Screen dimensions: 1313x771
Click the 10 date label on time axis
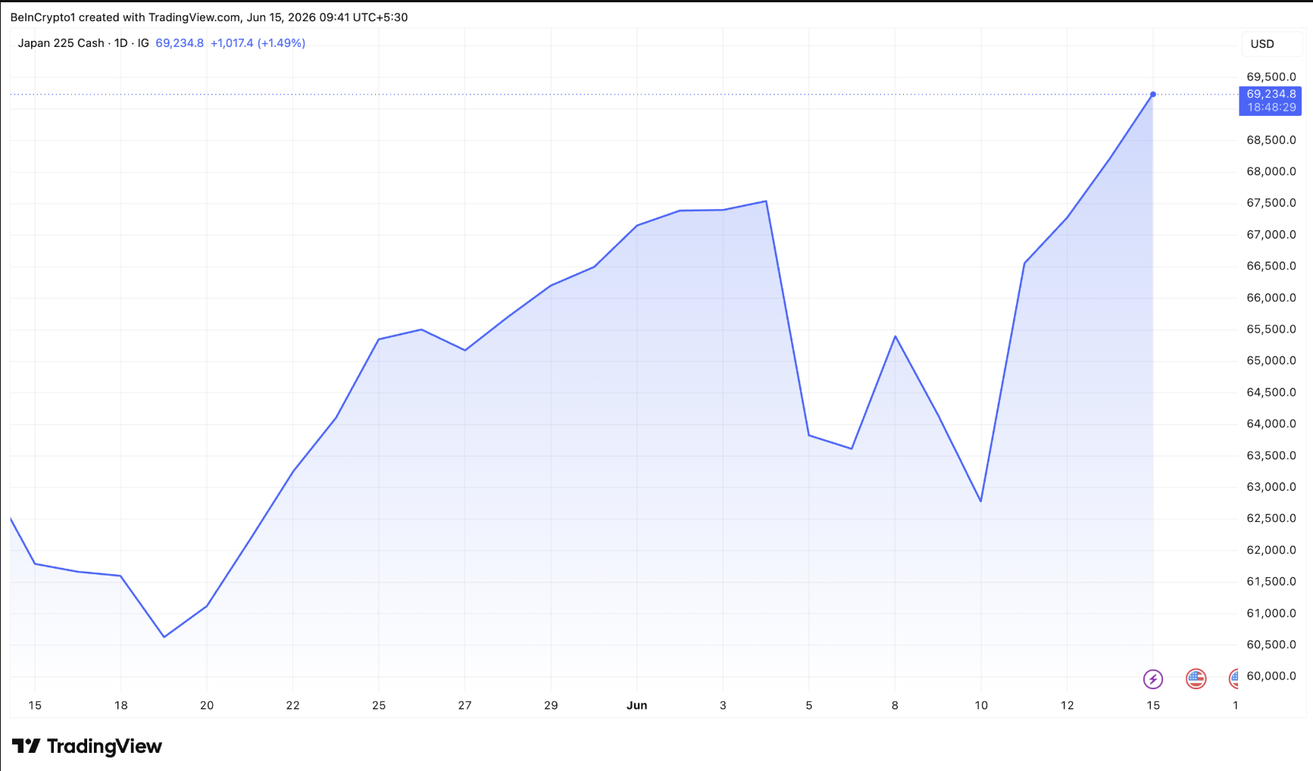(981, 705)
